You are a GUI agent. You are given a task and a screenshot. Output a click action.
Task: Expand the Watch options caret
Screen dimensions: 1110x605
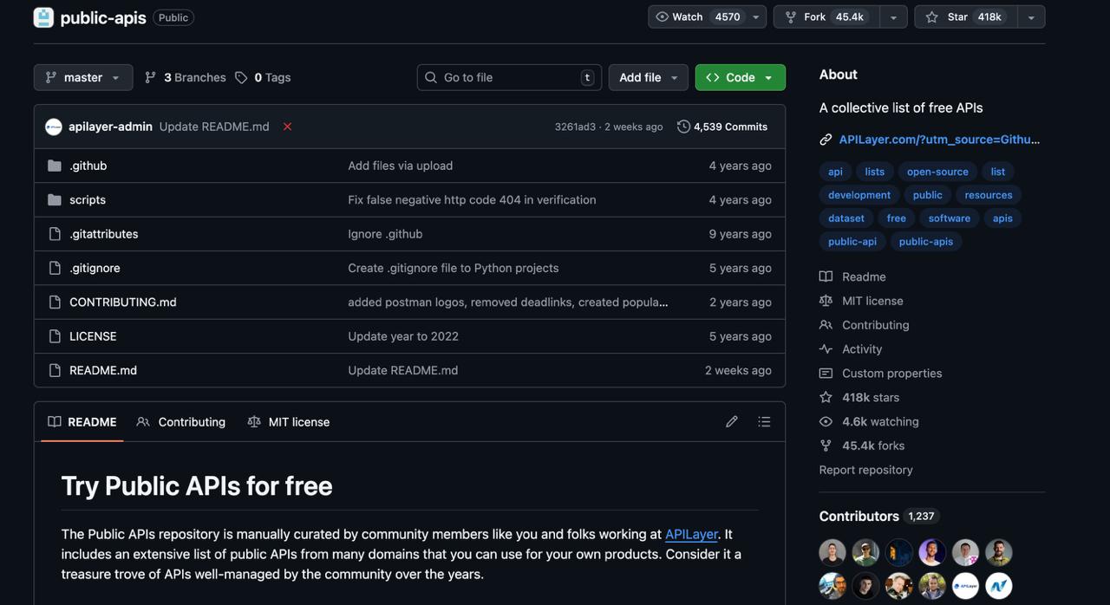757,17
